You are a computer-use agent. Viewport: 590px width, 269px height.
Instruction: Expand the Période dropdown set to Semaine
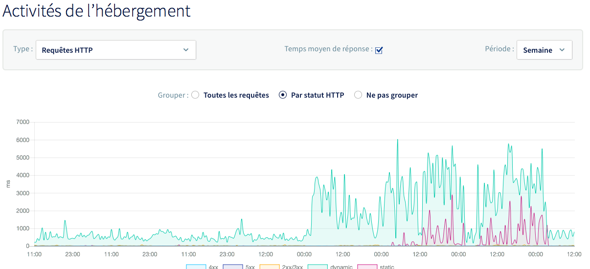(x=544, y=50)
